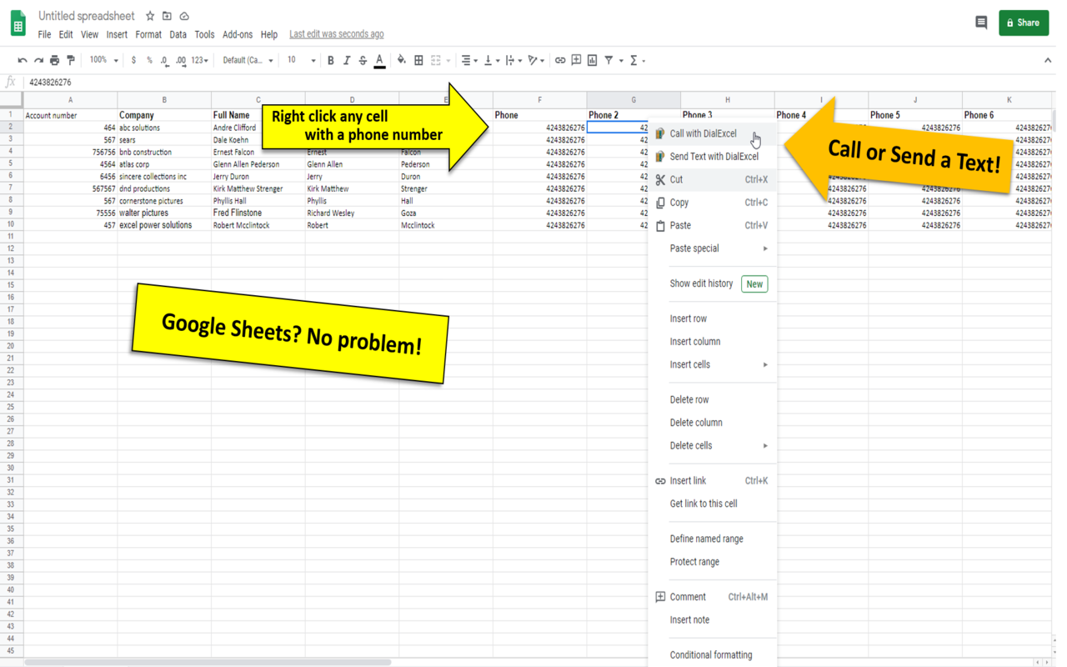
Task: Open comment history icon
Action: tap(981, 23)
